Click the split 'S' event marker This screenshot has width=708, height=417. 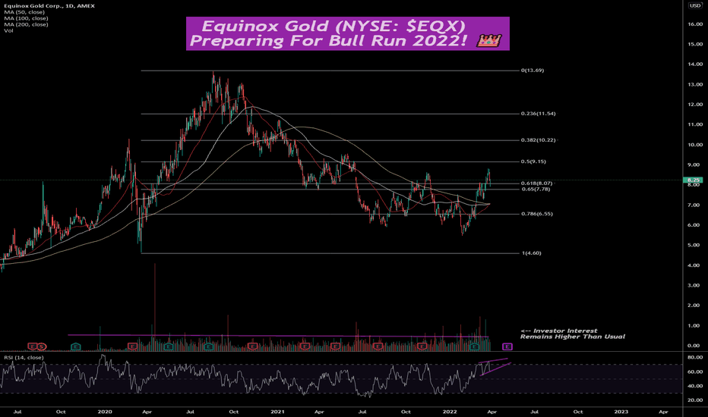(x=42, y=346)
